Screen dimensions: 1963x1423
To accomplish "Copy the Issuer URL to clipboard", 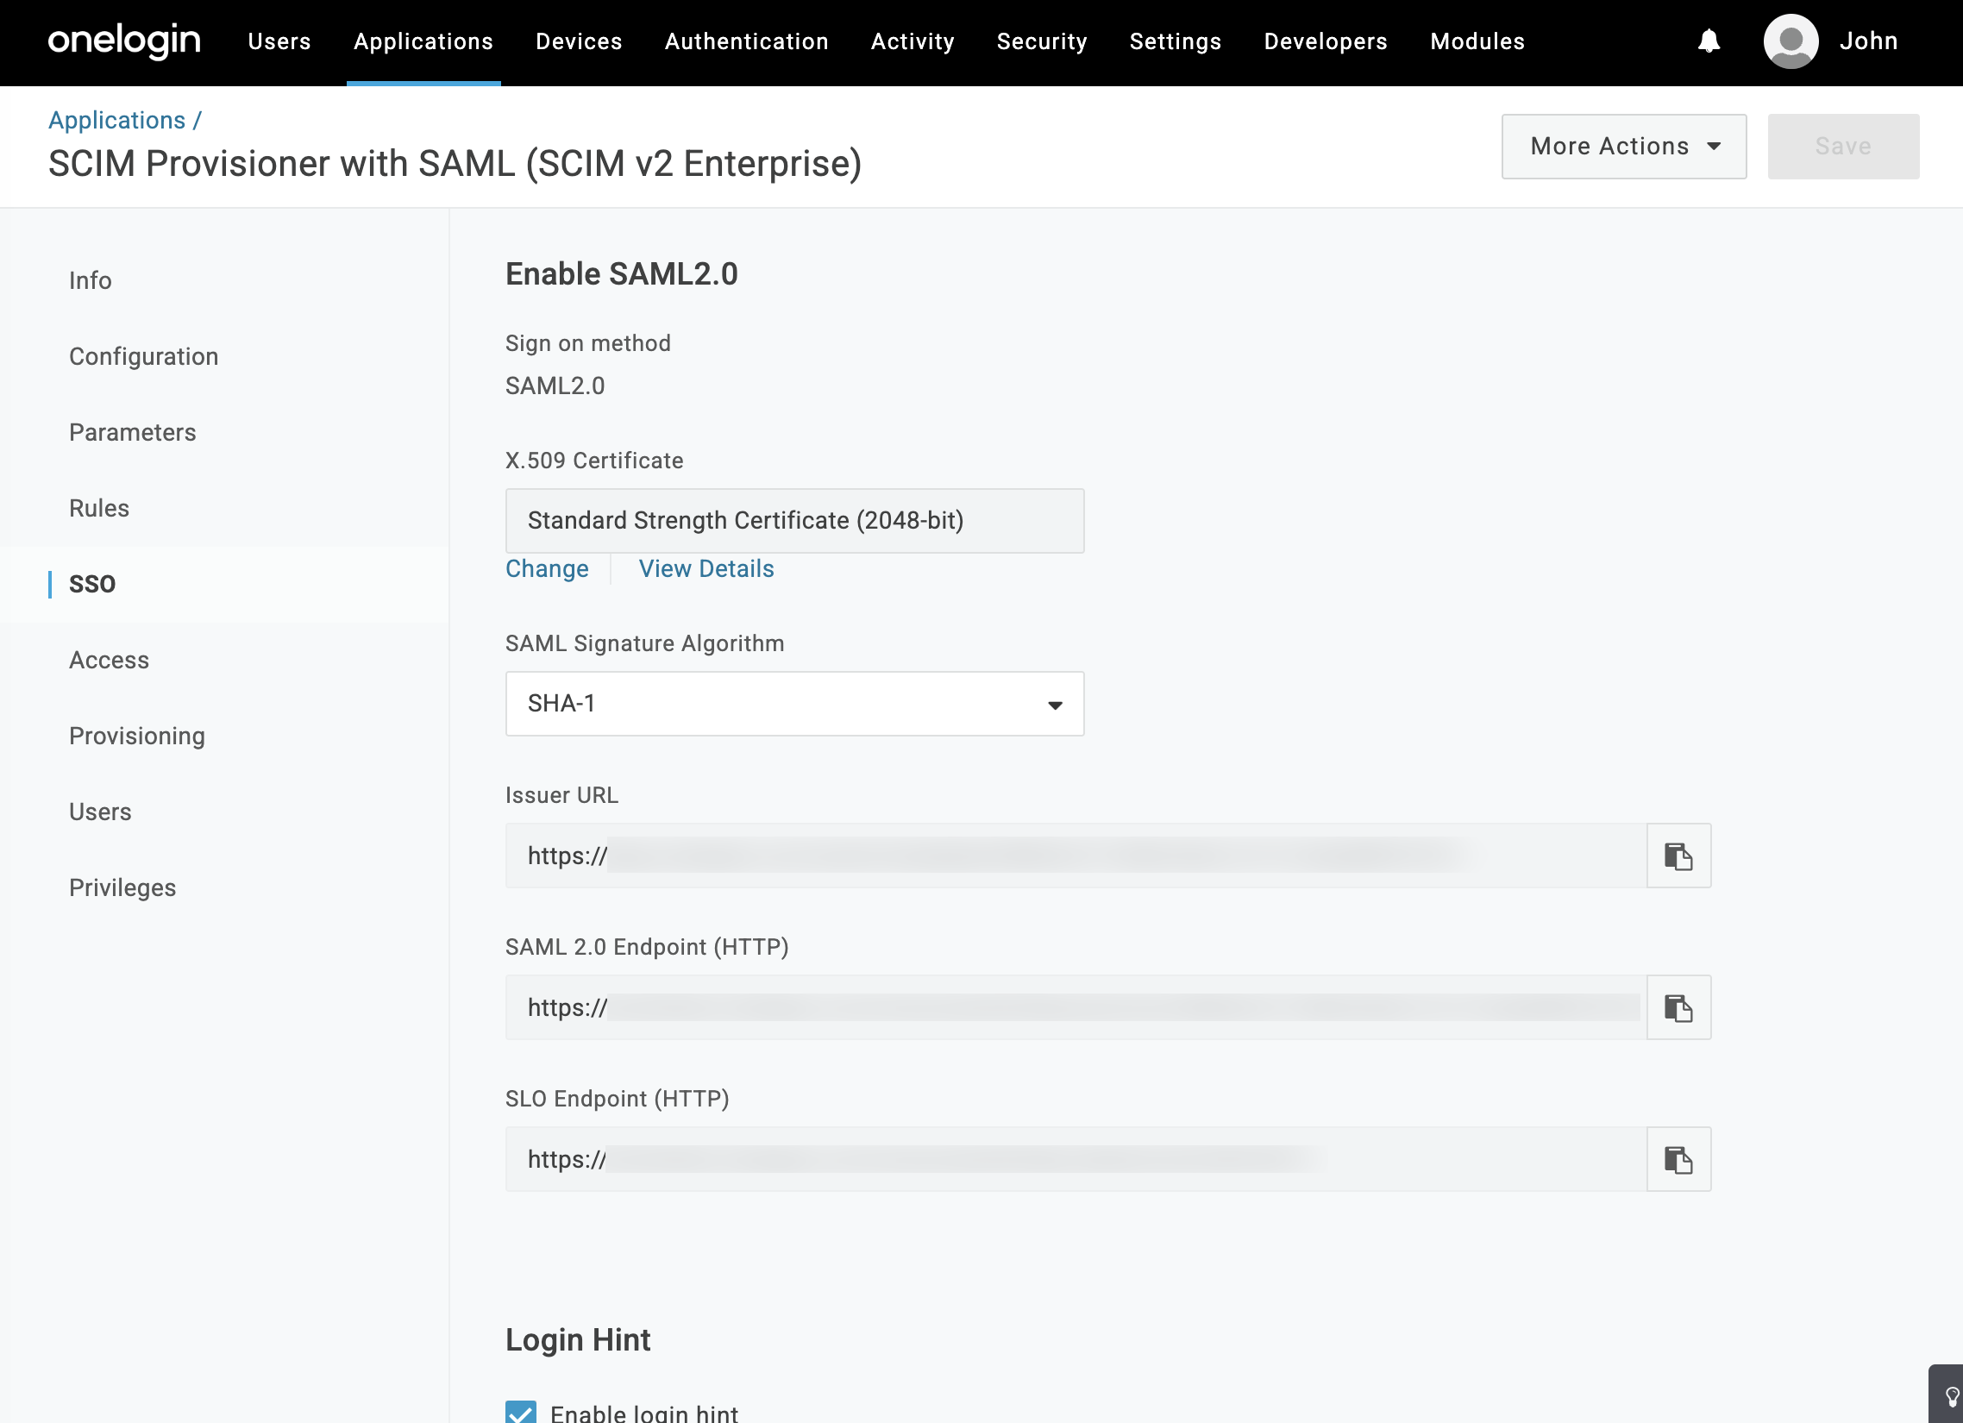I will pyautogui.click(x=1678, y=856).
